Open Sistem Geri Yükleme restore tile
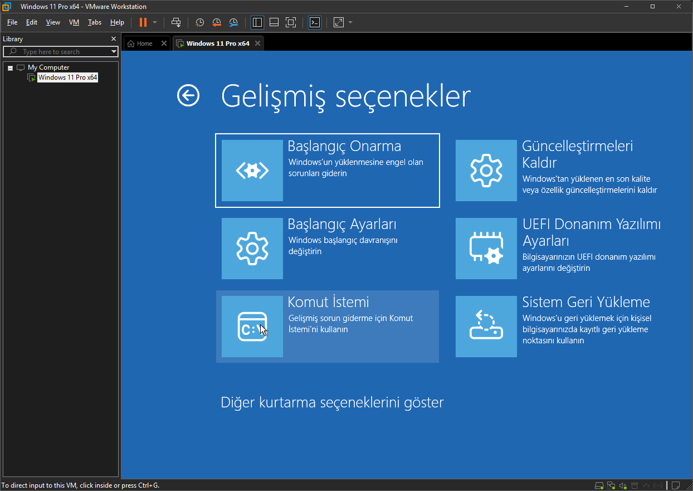 click(562, 327)
